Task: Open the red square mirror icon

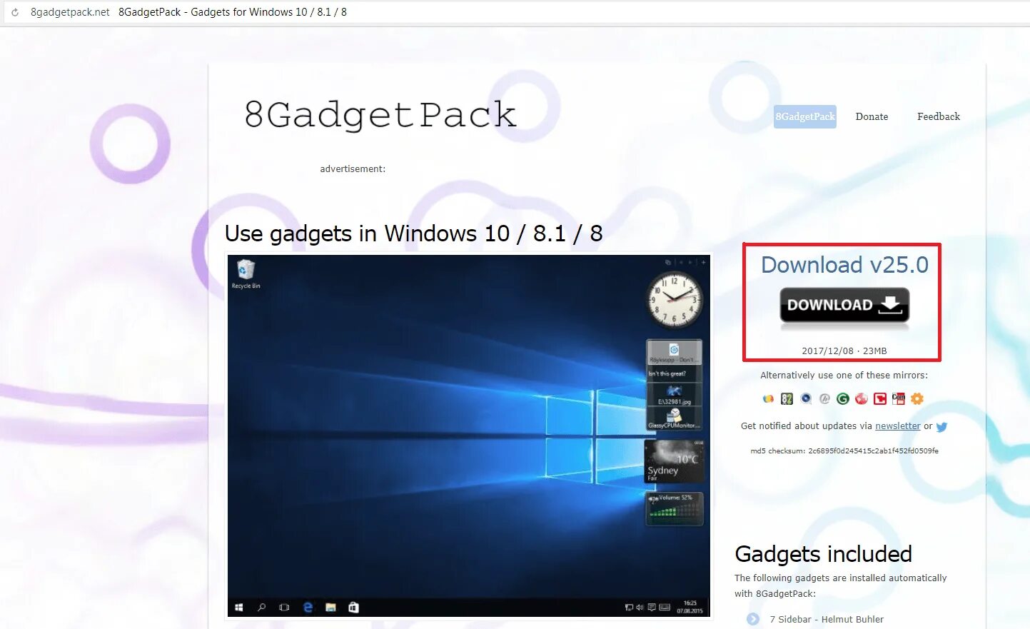Action: 880,399
